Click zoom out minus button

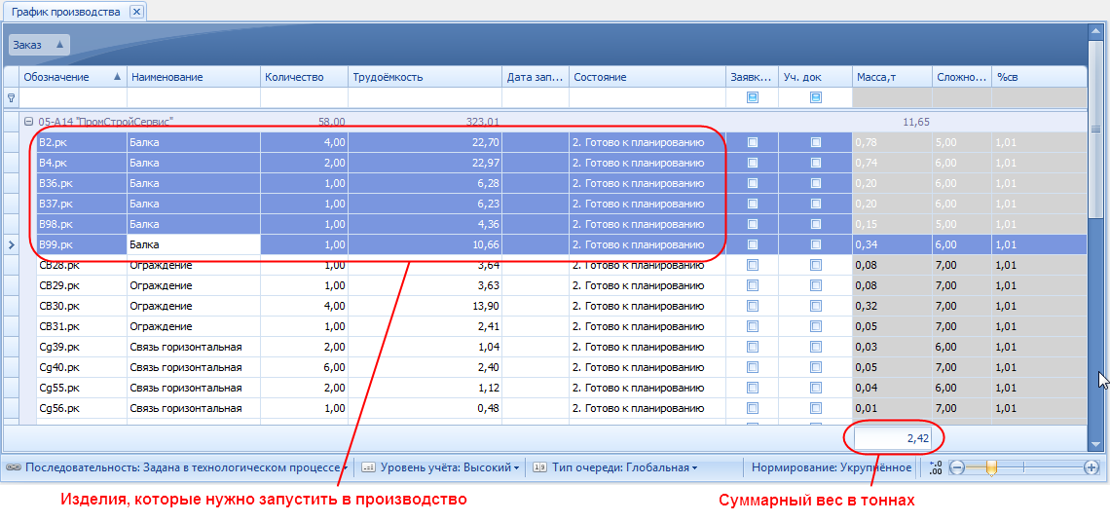click(957, 467)
